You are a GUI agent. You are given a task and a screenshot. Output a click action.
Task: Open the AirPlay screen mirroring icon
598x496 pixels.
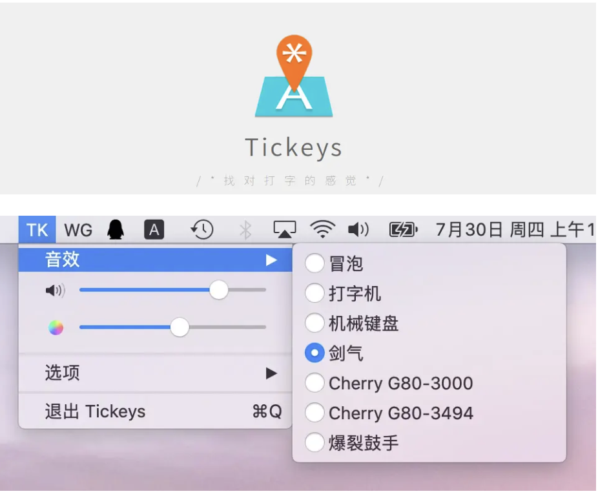pos(284,229)
